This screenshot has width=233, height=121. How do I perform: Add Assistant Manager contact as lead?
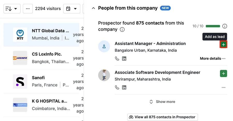[223, 44]
